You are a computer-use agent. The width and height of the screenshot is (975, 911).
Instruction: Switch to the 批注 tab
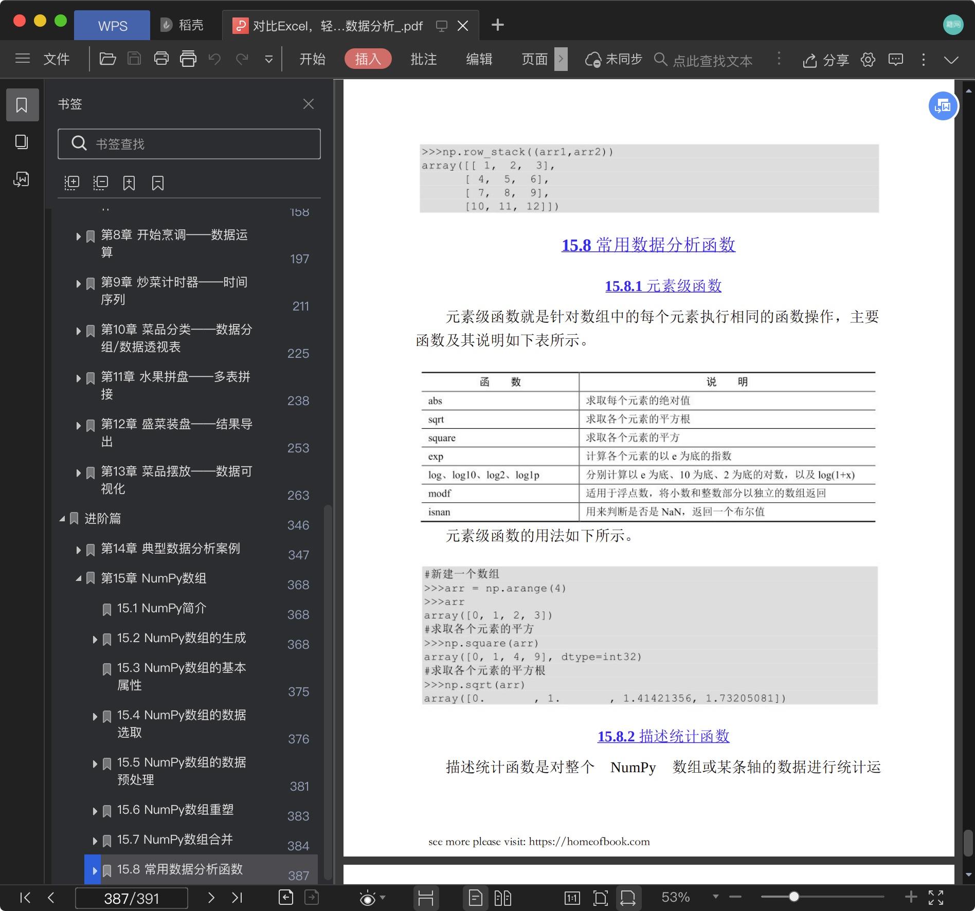point(424,59)
